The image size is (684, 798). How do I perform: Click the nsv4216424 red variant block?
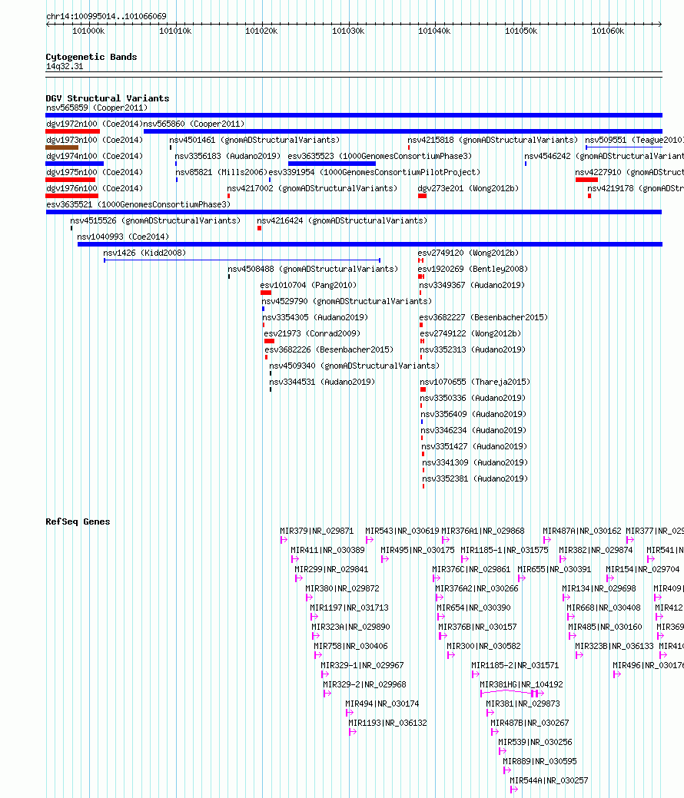click(259, 229)
